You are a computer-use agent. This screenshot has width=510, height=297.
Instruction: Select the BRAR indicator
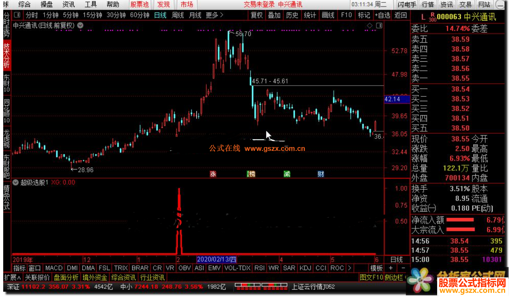140,268
